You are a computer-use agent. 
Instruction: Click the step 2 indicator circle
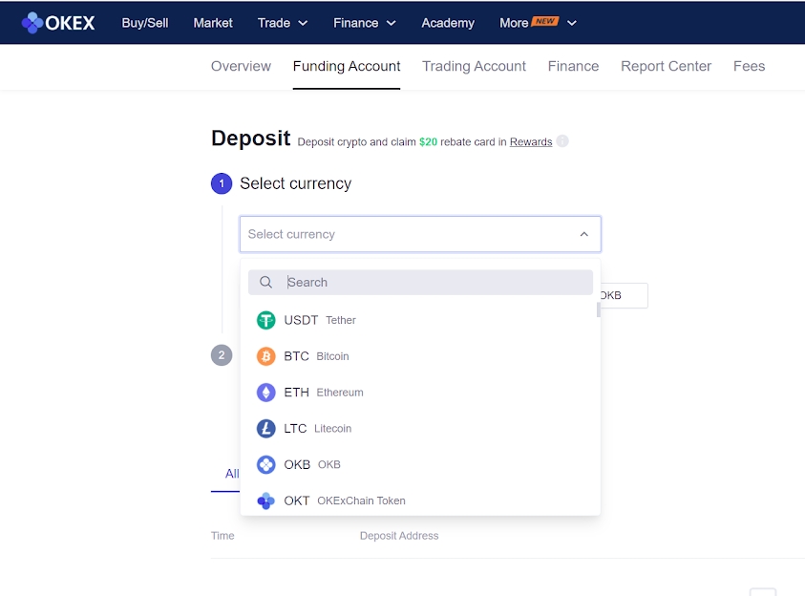[221, 354]
